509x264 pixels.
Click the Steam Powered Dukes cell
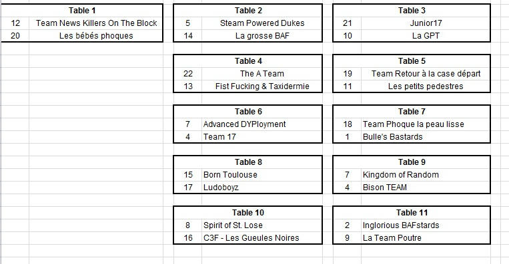262,23
